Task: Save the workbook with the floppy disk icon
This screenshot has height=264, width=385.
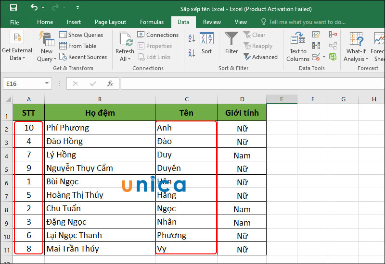Action: pyautogui.click(x=13, y=8)
